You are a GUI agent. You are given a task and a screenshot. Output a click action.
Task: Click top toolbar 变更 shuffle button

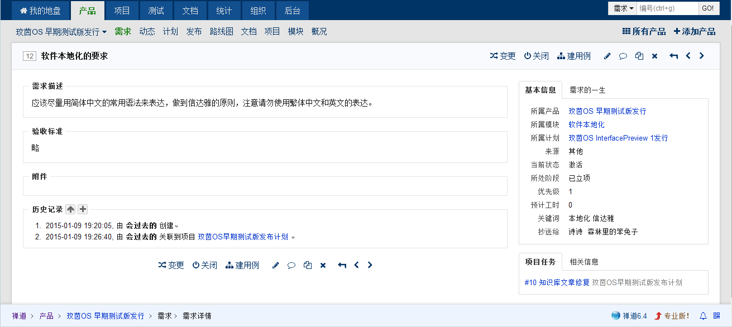pyautogui.click(x=503, y=56)
